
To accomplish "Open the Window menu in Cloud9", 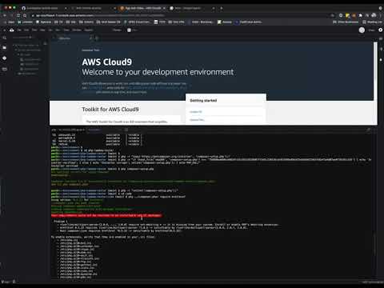I will coord(77,30).
